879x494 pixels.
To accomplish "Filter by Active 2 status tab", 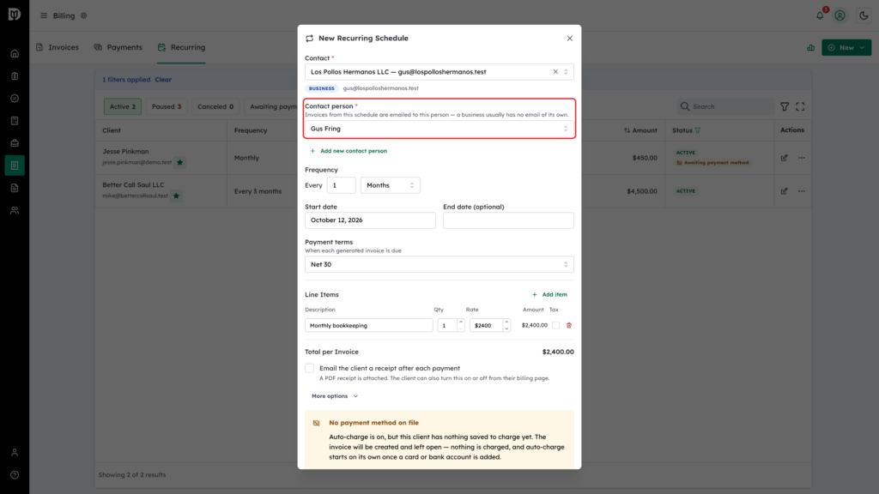I will 122,106.
